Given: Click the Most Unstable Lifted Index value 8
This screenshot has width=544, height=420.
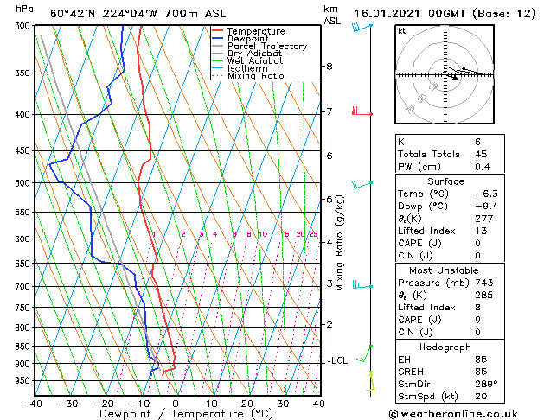Looking at the screenshot, I should click(478, 308).
